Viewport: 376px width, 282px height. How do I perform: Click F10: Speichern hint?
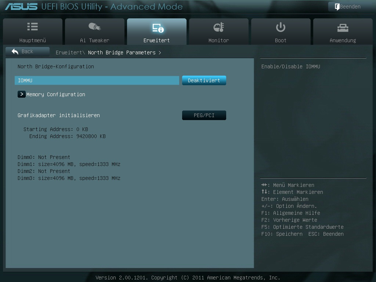[x=282, y=234]
